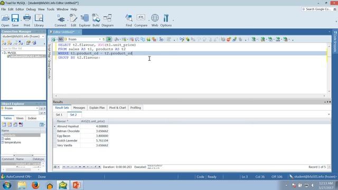Collapse the MySQL tree node
The width and height of the screenshot is (338, 190).
coord(3,53)
